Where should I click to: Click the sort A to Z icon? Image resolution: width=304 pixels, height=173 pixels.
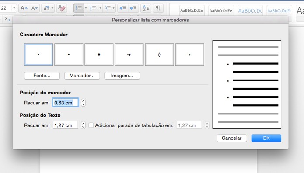point(146,8)
